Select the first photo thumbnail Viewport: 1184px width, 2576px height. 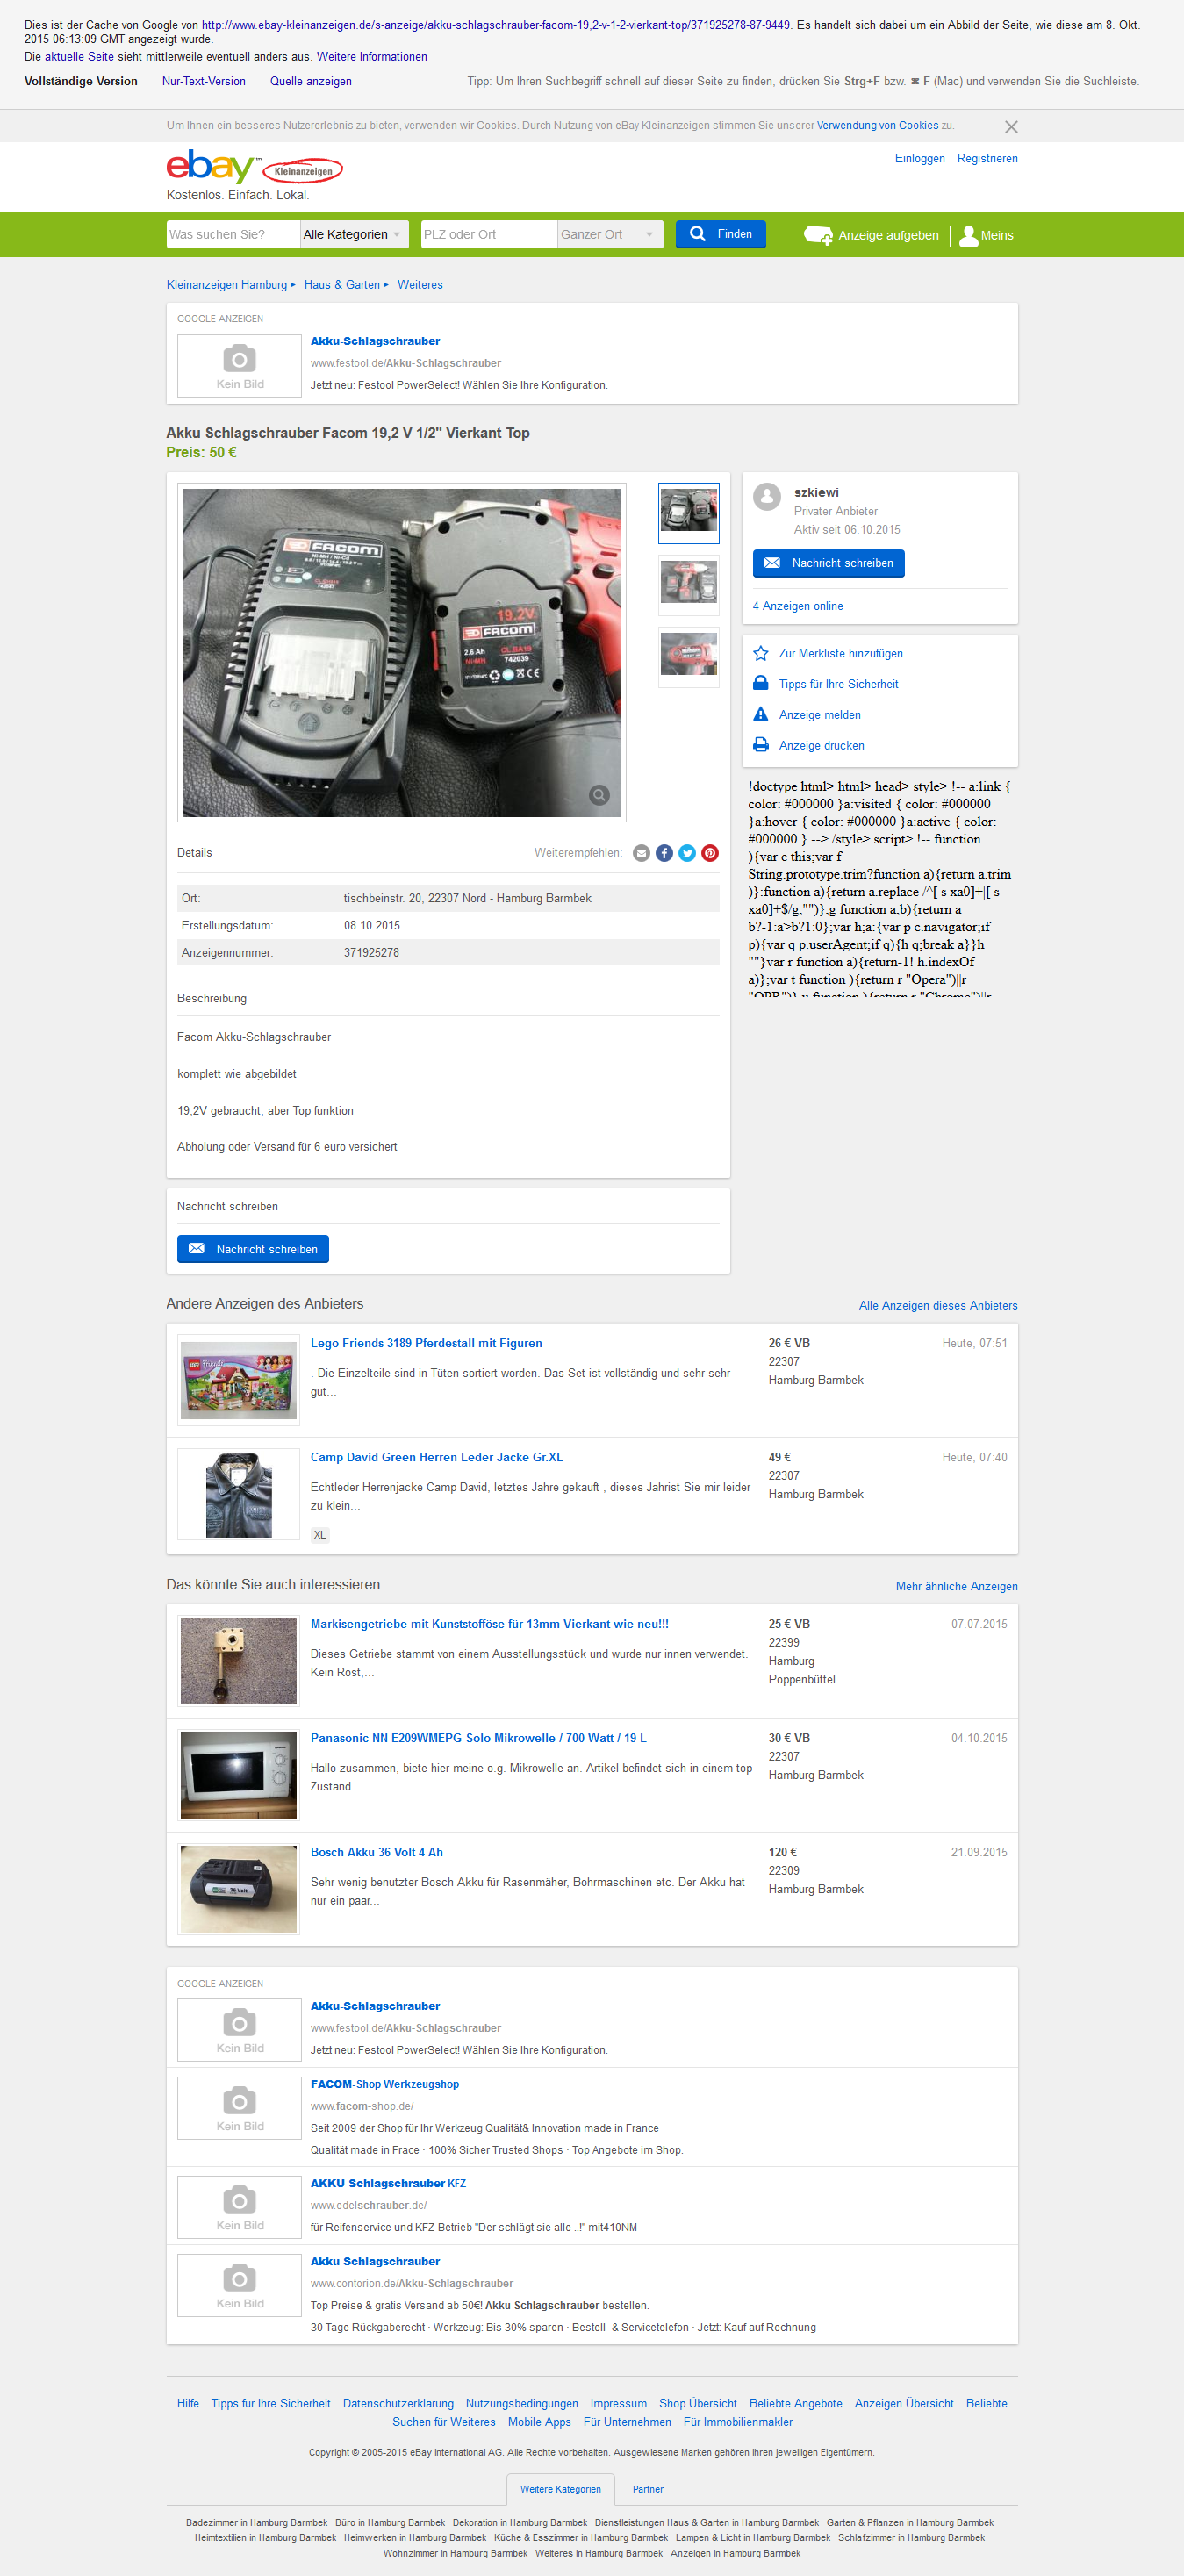(x=688, y=513)
